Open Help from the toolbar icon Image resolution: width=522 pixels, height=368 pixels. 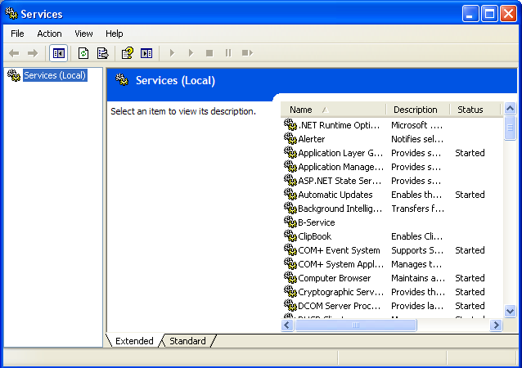[x=128, y=53]
